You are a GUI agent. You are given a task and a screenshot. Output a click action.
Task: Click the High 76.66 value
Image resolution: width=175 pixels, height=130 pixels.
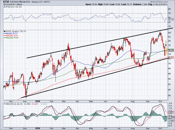[103, 4]
